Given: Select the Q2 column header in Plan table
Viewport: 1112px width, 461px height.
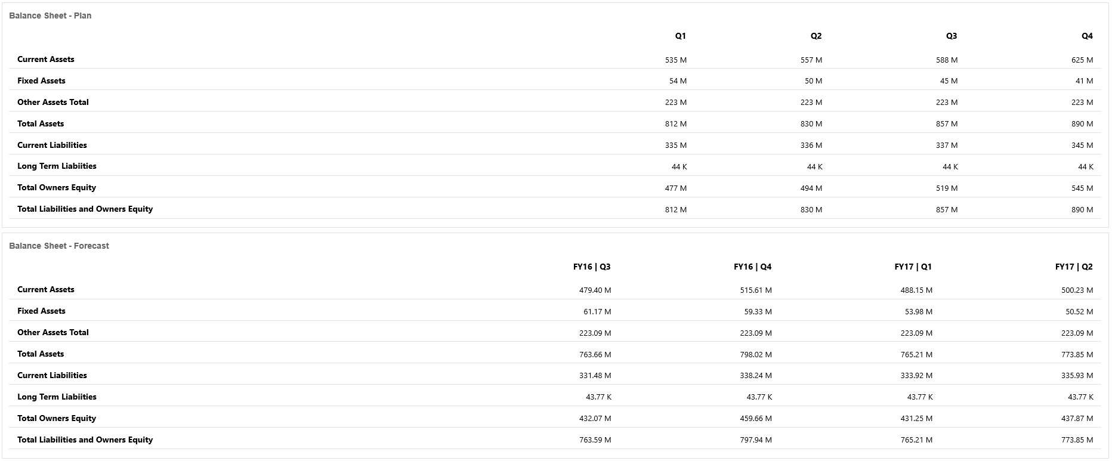Looking at the screenshot, I should click(816, 36).
